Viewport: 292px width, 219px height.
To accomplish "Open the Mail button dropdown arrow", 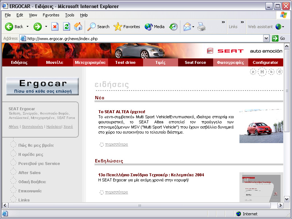I will click(x=193, y=27).
